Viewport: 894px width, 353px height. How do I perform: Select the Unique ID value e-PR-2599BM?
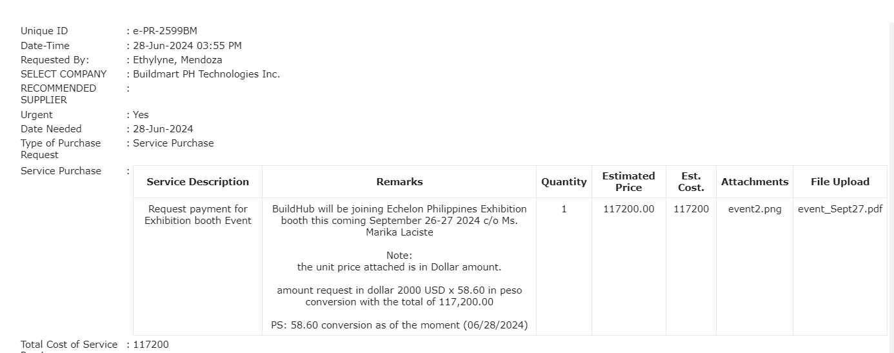coord(165,31)
